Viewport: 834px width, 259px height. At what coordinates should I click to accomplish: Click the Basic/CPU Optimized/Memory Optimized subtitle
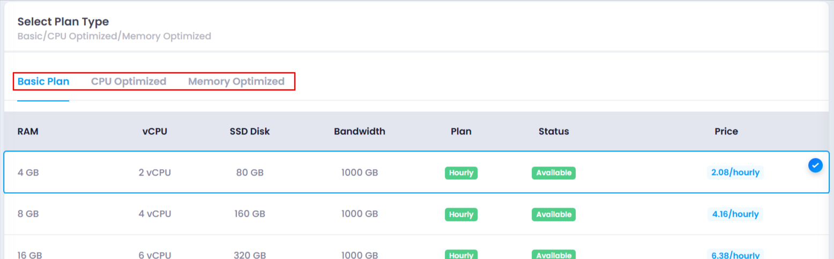pyautogui.click(x=114, y=36)
